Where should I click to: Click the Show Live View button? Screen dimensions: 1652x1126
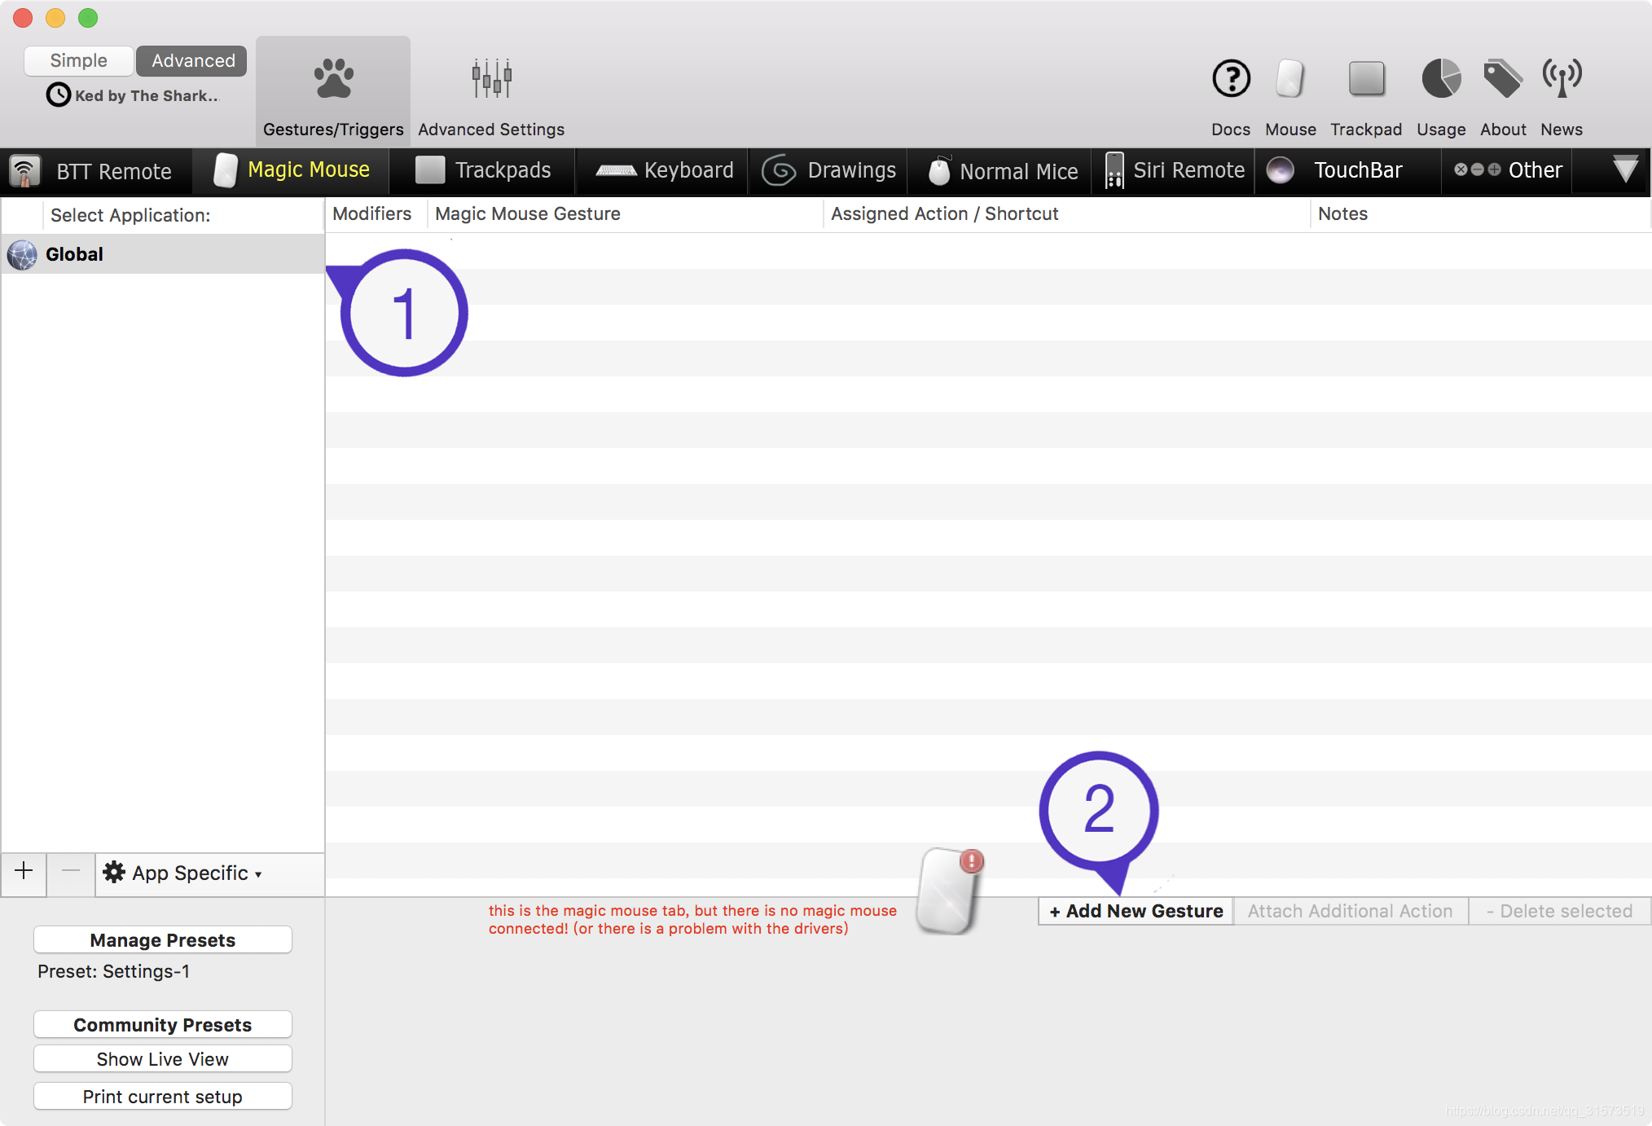coord(162,1059)
